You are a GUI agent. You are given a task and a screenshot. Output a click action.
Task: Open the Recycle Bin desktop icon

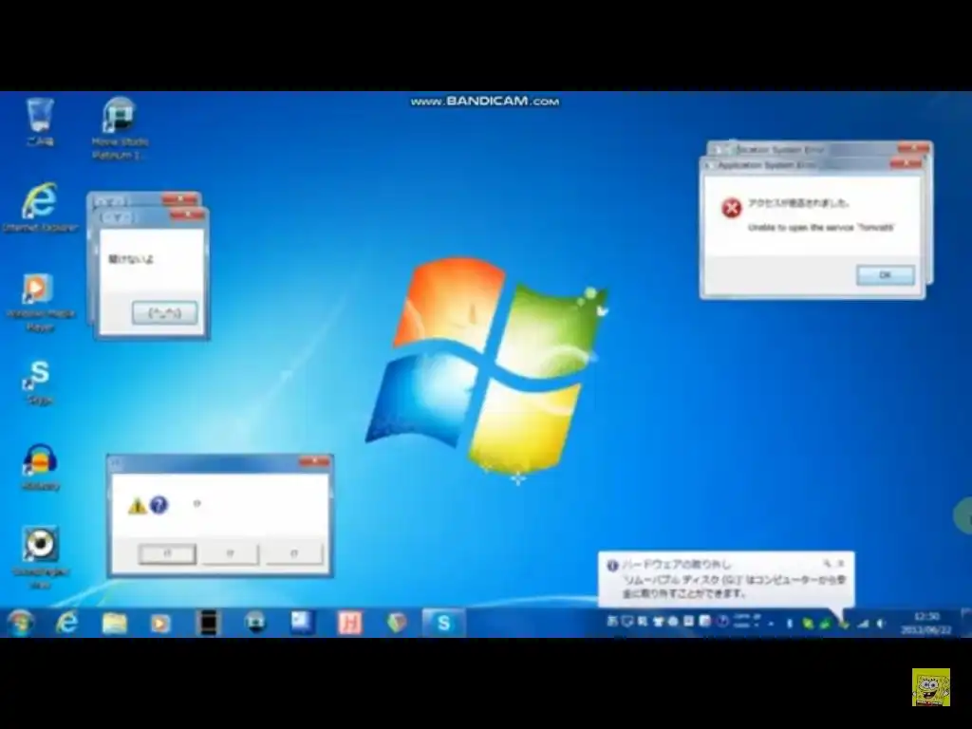tap(40, 121)
